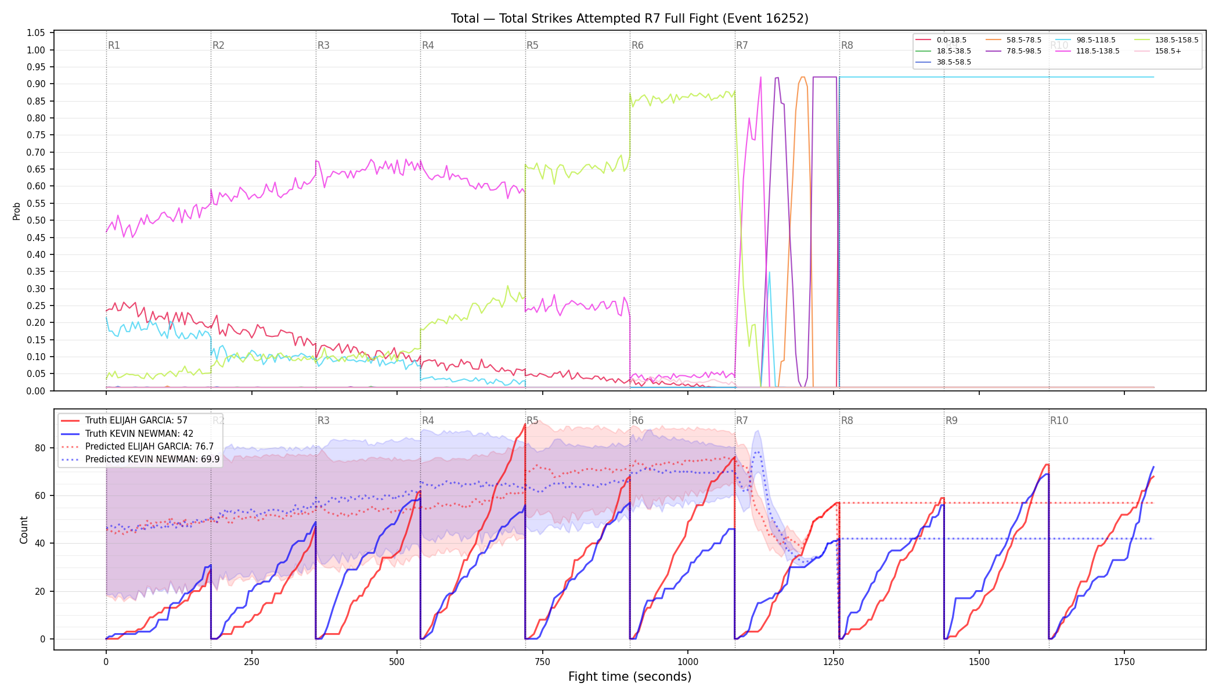This screenshot has height=697, width=1219.
Task: Click the 0.50 tick on the Prob axis
Action: (x=36, y=220)
